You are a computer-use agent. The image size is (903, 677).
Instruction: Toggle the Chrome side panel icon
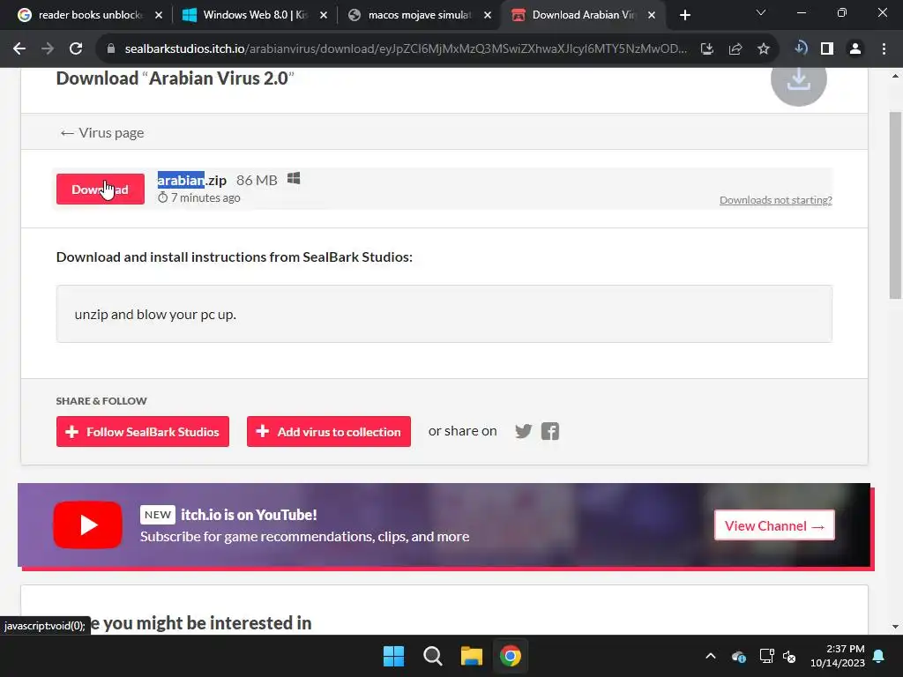pyautogui.click(x=827, y=49)
